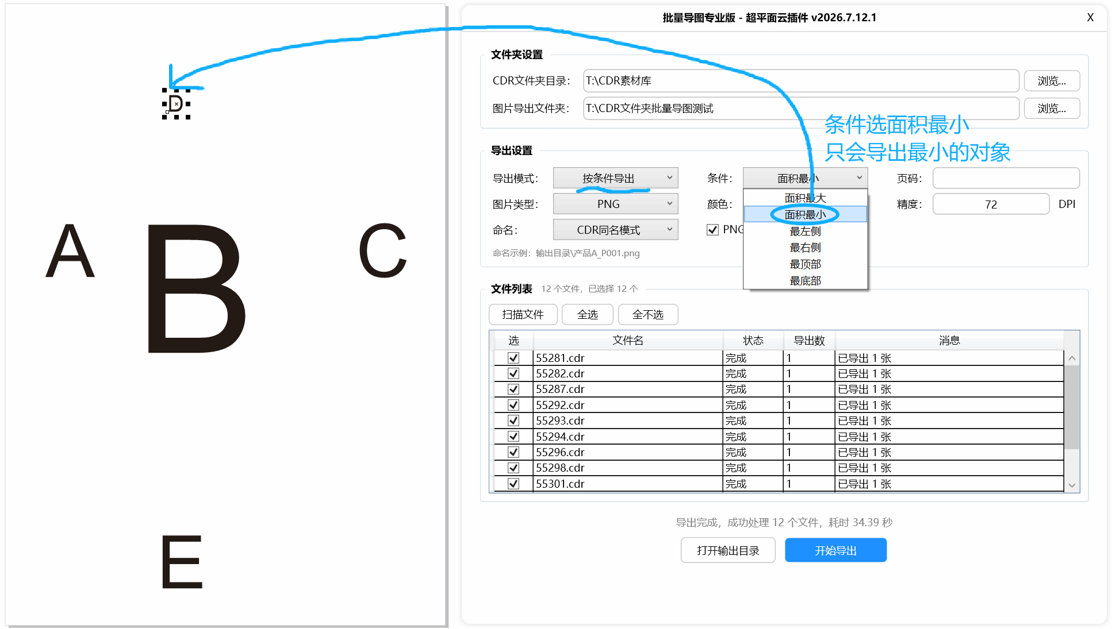The height and width of the screenshot is (629, 1112).
Task: Open the 图片类型 PNG dropdown
Action: (615, 204)
